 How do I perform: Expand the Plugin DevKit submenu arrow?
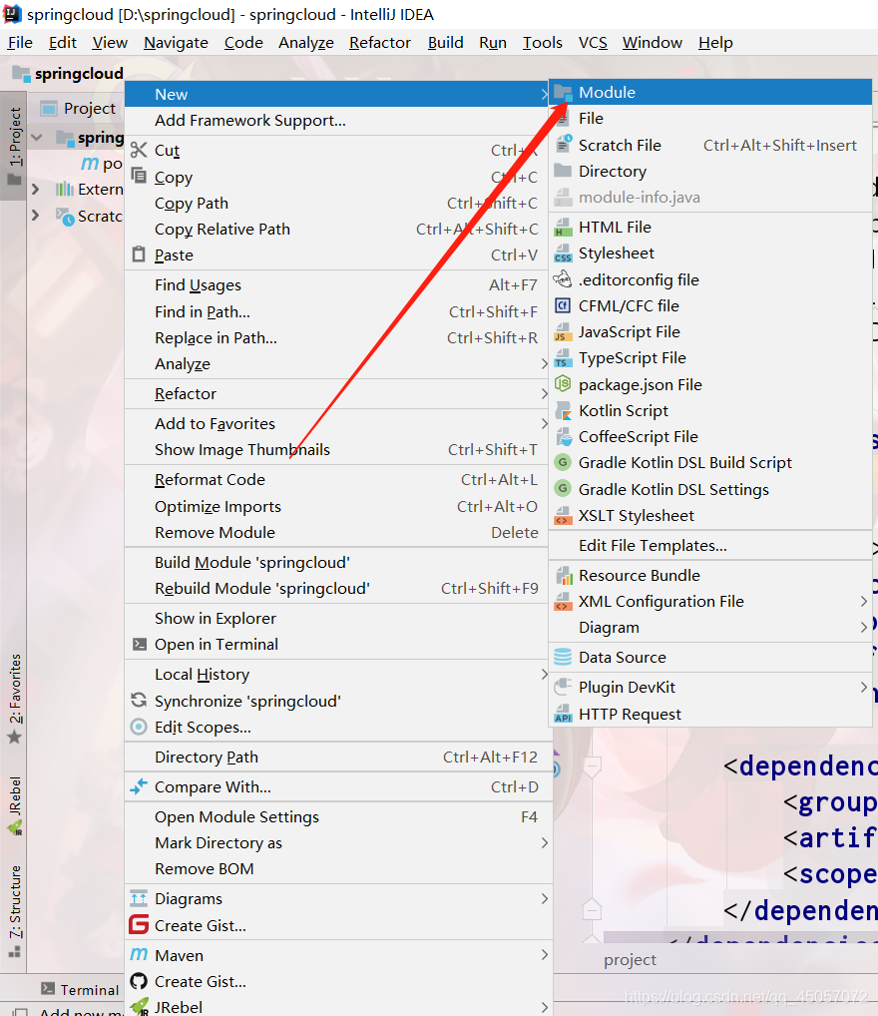pyautogui.click(x=864, y=687)
